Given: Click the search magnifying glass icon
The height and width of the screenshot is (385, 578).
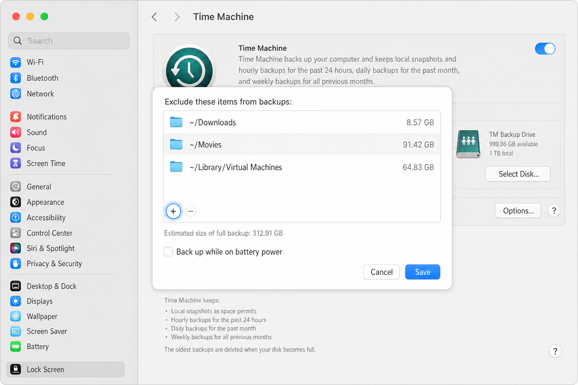Looking at the screenshot, I should tap(18, 41).
